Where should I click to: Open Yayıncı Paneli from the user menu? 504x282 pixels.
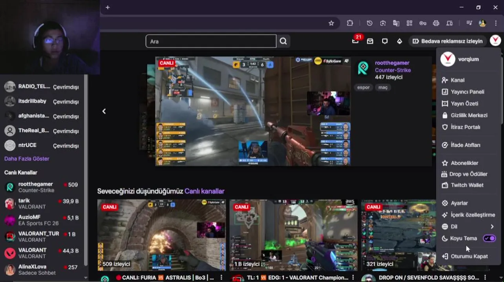click(468, 92)
